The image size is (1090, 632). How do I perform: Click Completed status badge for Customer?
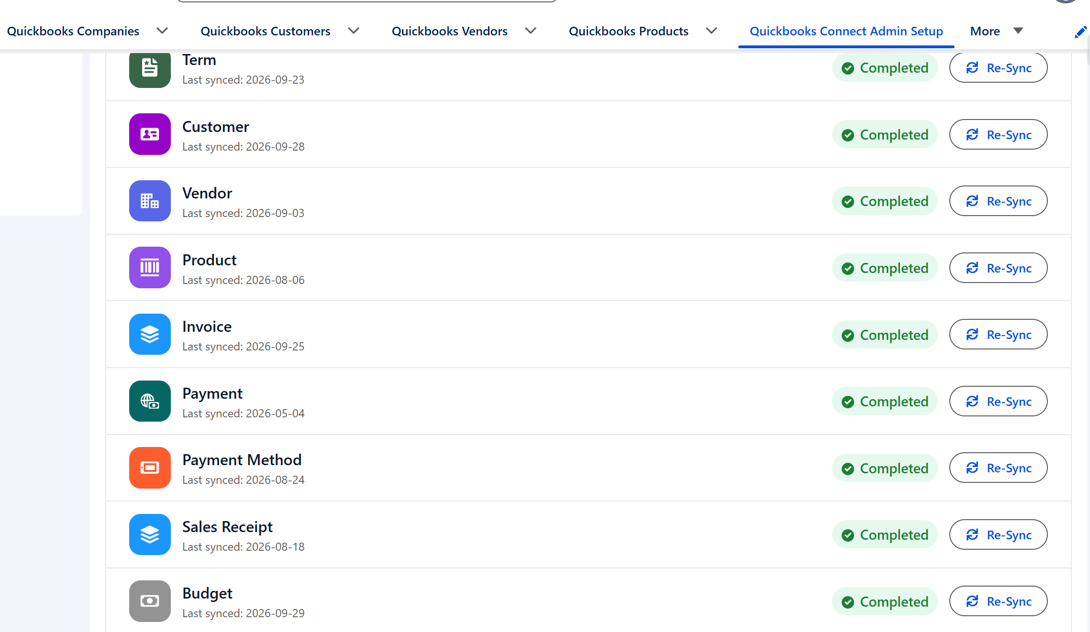point(885,135)
